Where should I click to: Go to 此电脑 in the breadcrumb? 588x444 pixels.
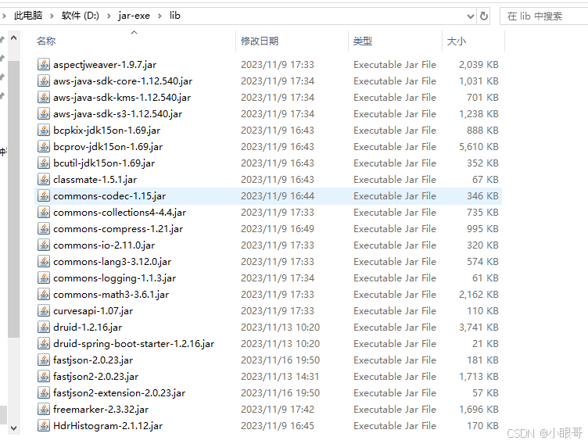tap(28, 16)
